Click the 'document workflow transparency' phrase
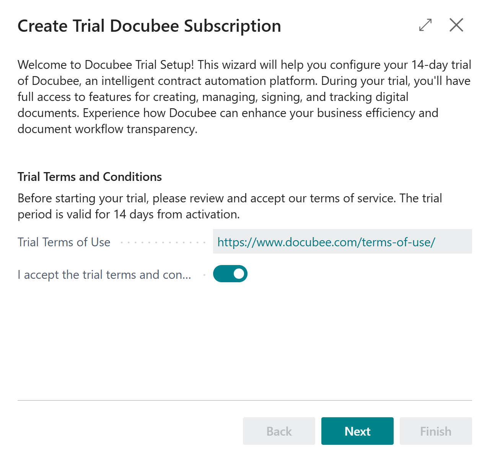This screenshot has width=487, height=462. tap(107, 129)
